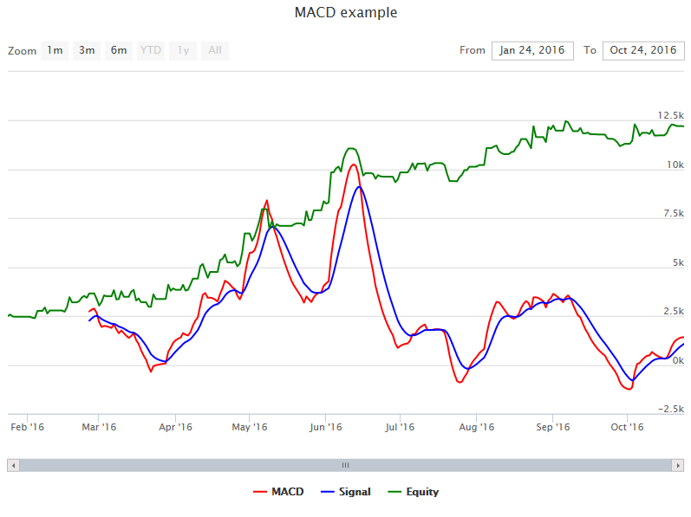
Task: Click the Zoom label
Action: pos(22,51)
